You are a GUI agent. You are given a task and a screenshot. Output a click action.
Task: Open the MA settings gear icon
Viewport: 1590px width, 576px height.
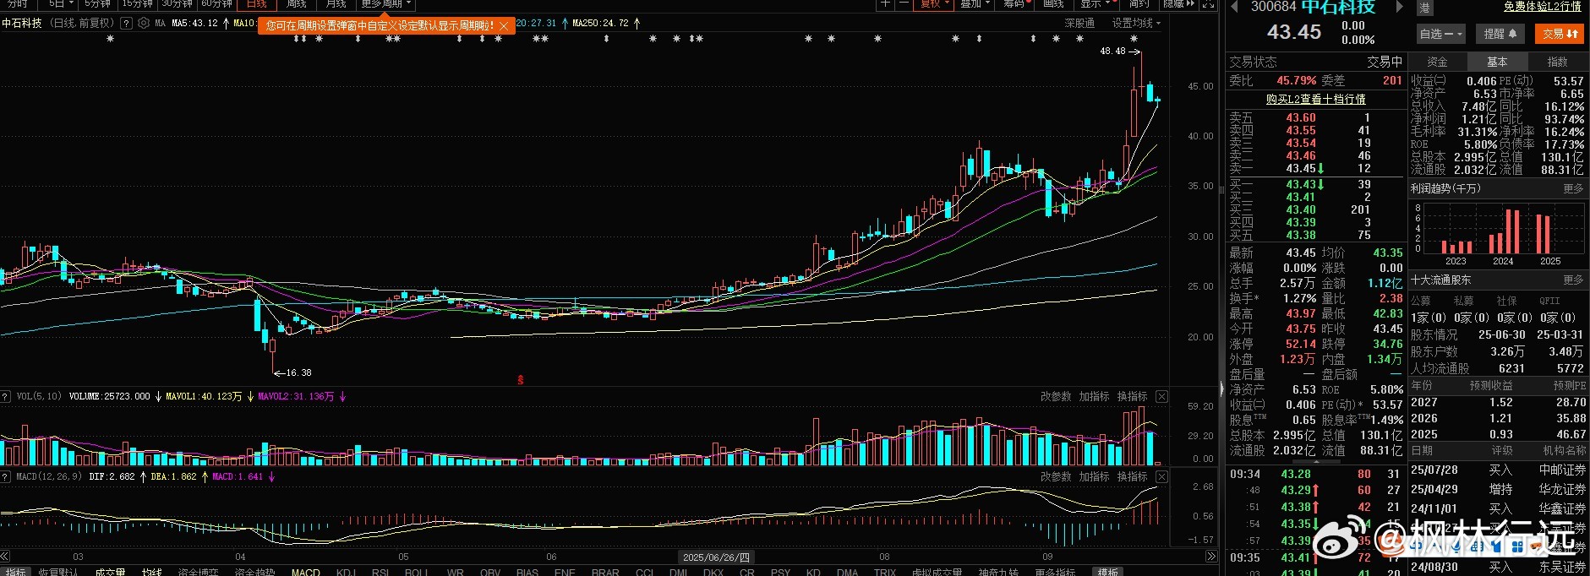coord(144,24)
